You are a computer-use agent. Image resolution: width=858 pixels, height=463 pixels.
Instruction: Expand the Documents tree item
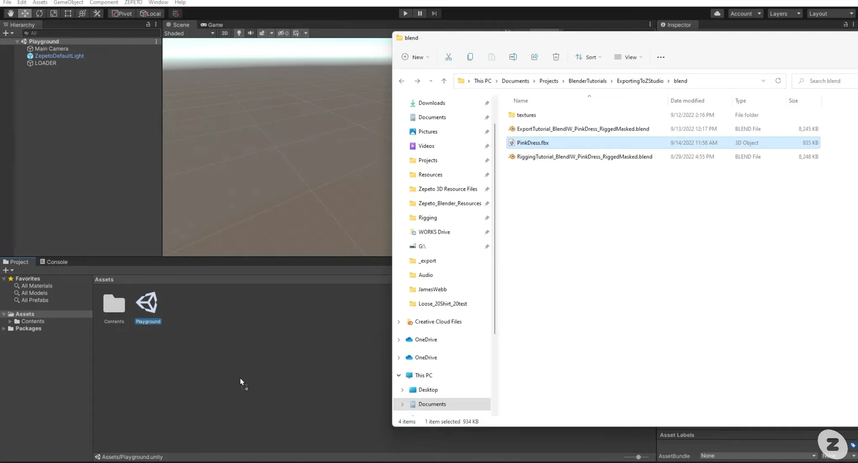(402, 404)
